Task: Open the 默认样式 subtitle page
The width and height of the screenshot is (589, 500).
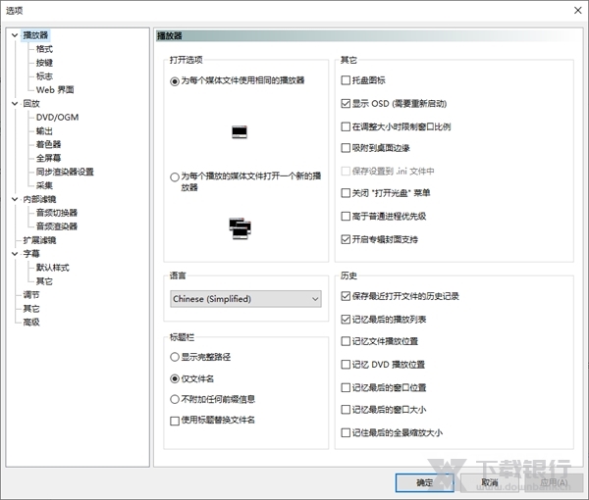Action: [x=53, y=268]
